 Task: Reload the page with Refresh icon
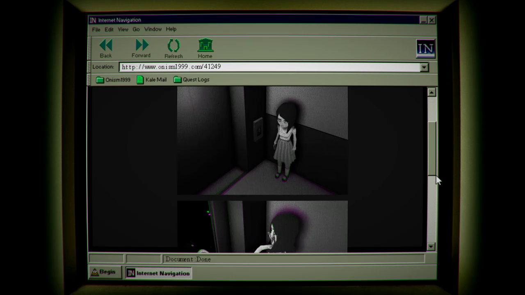pos(173,45)
